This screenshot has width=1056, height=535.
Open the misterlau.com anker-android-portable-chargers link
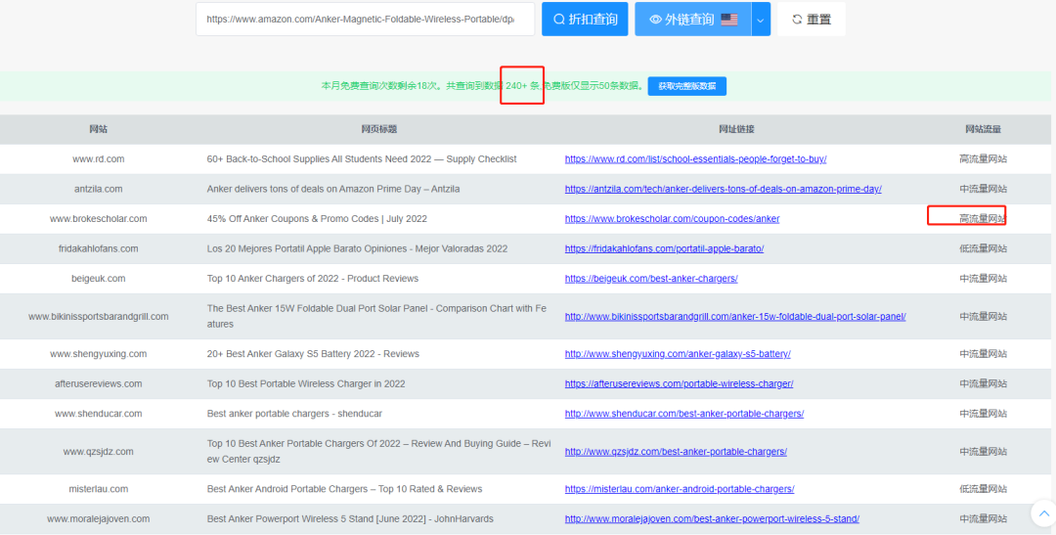[680, 489]
